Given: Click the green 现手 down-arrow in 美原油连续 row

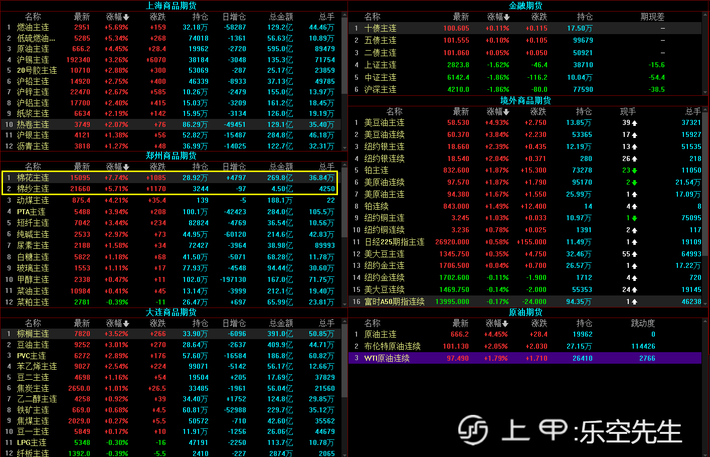Looking at the screenshot, I should 635,183.
